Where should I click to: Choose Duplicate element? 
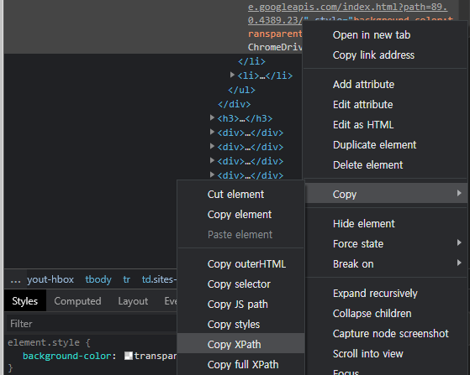(x=374, y=145)
